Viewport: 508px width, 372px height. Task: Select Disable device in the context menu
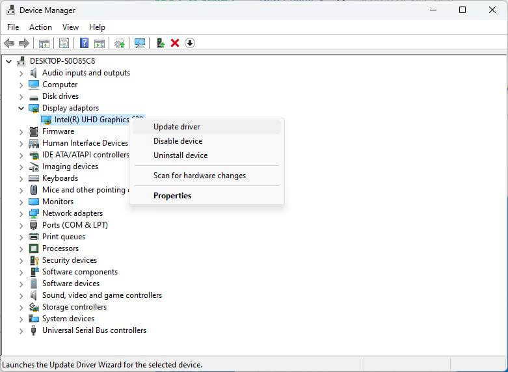[178, 141]
